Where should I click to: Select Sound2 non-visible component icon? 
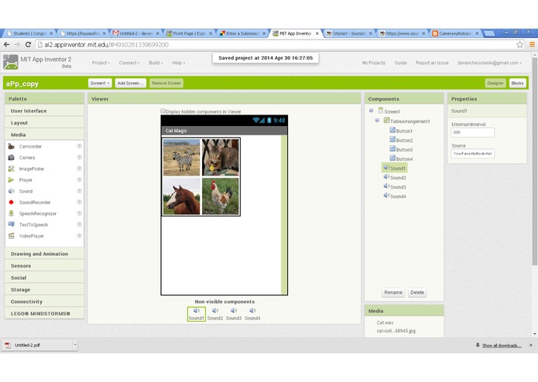pos(215,313)
